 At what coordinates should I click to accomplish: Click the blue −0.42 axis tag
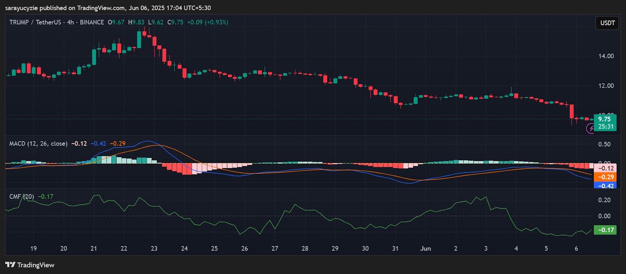click(x=605, y=185)
